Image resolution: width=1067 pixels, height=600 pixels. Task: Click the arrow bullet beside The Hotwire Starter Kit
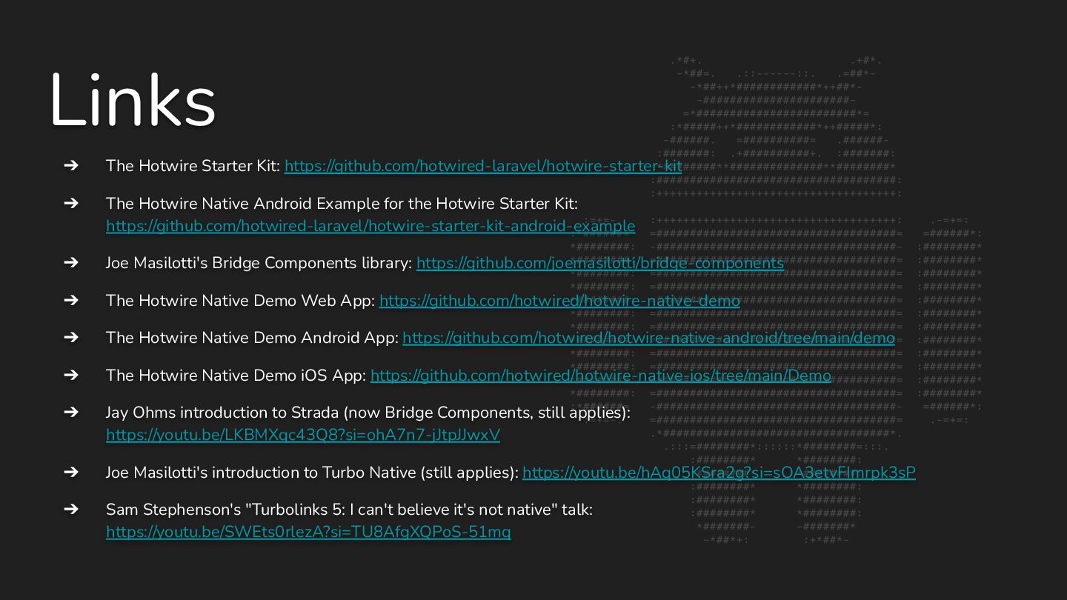click(x=71, y=165)
